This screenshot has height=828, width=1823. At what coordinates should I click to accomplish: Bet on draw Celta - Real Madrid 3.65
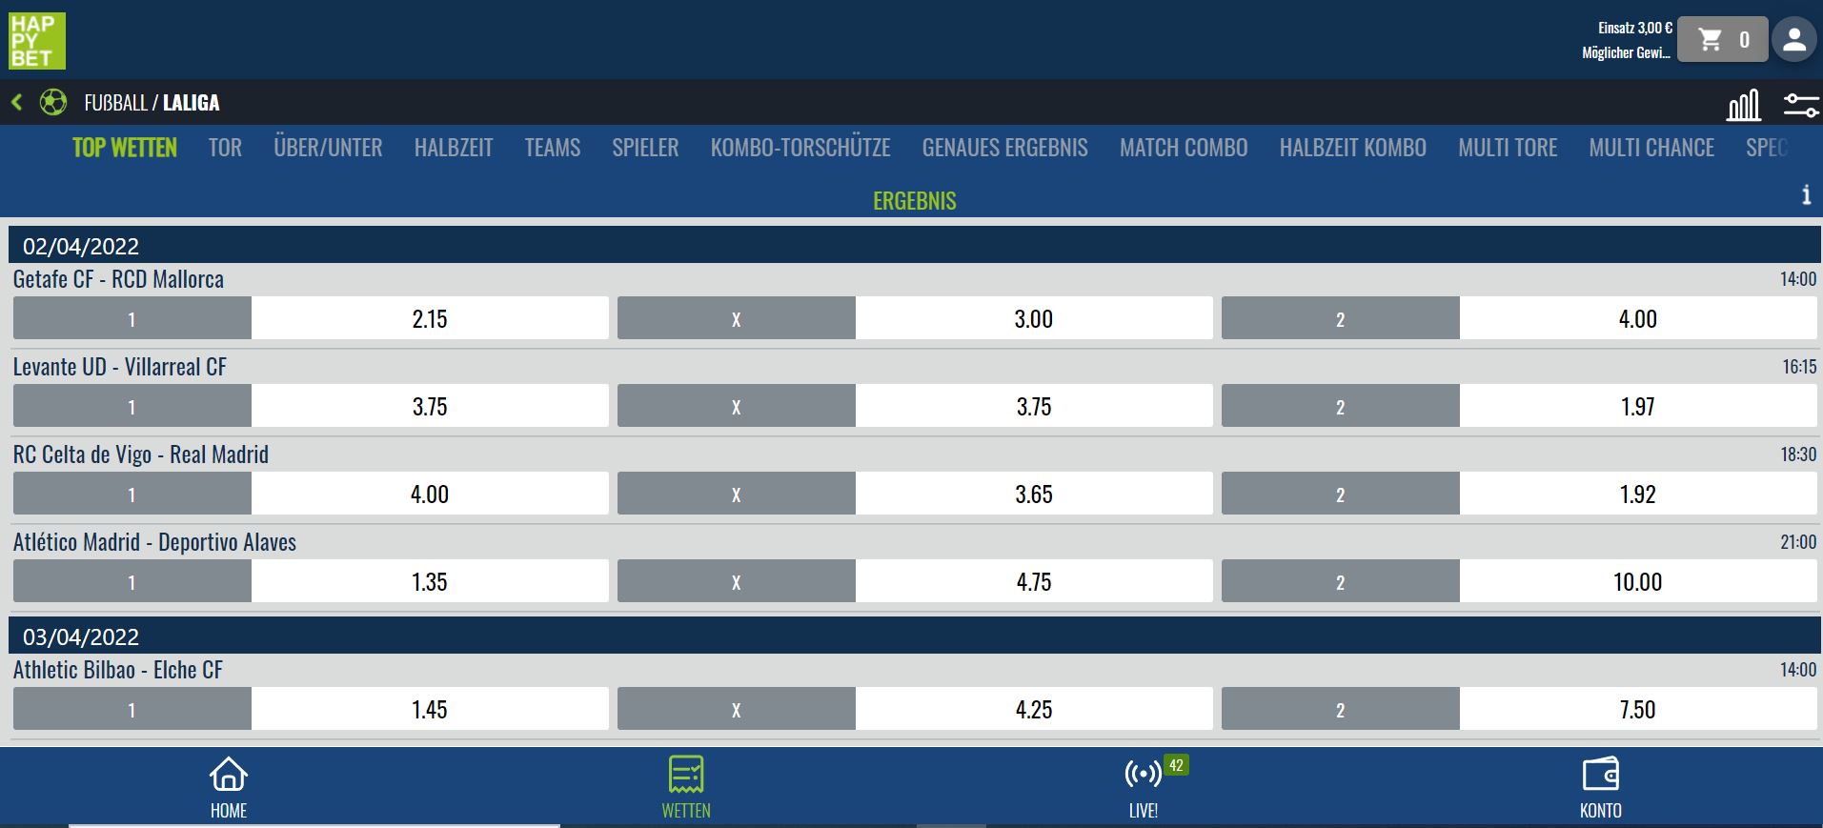pos(915,494)
